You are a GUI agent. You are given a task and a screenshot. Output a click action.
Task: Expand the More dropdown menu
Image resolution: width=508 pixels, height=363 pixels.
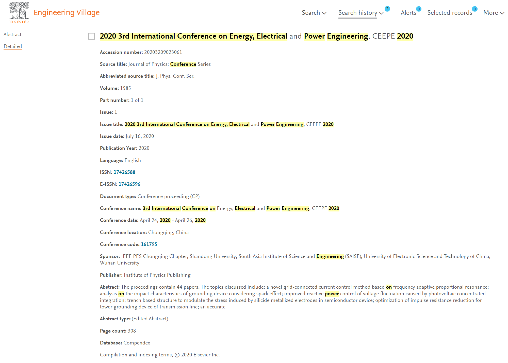494,13
